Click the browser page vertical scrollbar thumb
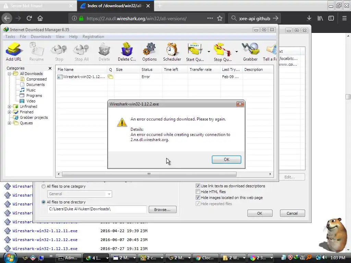 point(348,97)
